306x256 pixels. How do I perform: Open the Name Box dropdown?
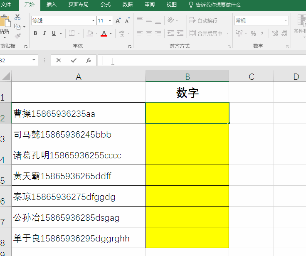click(34, 60)
